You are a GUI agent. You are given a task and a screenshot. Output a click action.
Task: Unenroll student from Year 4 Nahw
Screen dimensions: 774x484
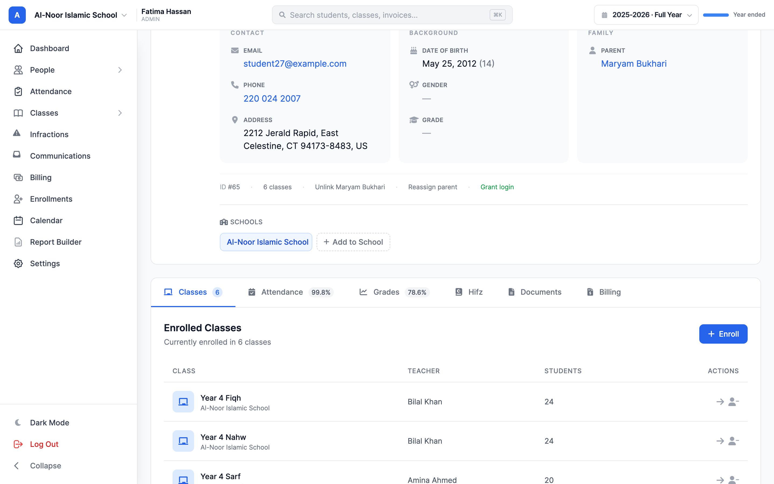point(733,441)
